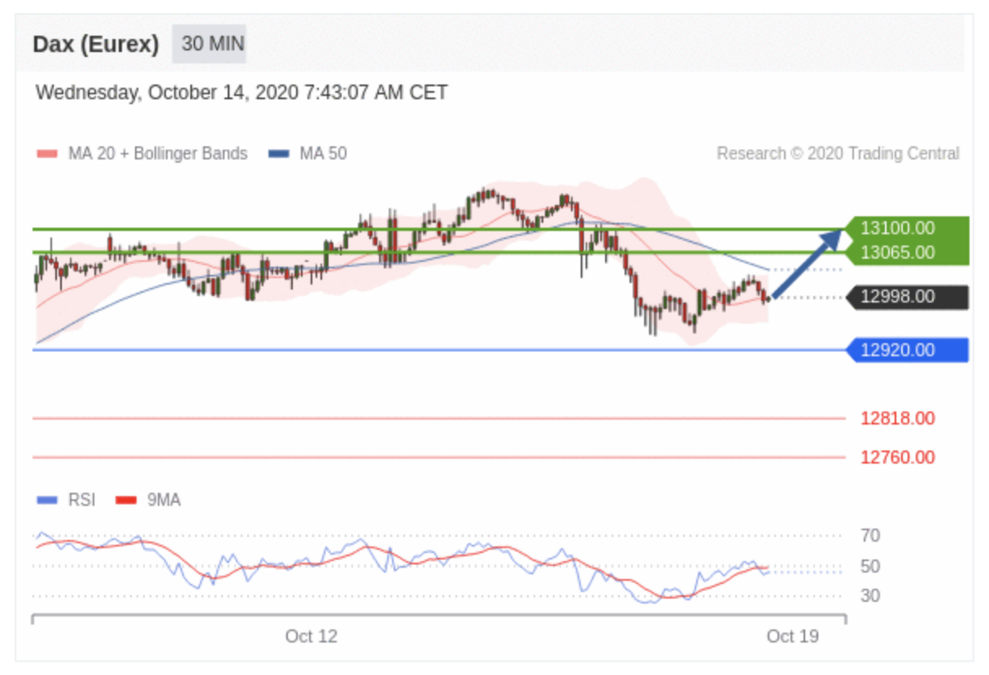Viewport: 989px width, 675px height.
Task: Click the Research © 2020 Trading Central text
Action: (838, 154)
